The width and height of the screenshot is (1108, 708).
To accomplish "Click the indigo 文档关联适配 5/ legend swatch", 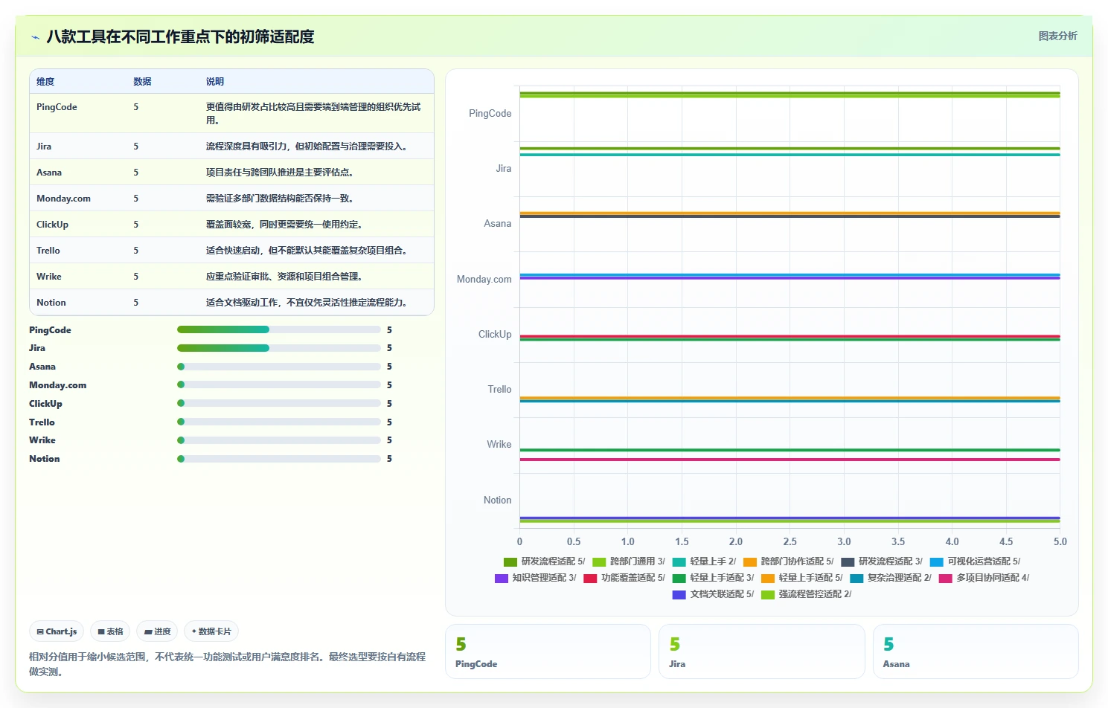I will tap(679, 594).
